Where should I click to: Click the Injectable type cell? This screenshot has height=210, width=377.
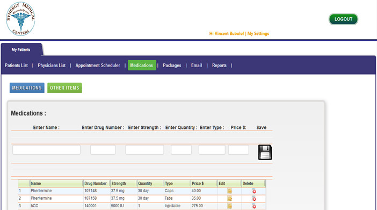click(177, 206)
